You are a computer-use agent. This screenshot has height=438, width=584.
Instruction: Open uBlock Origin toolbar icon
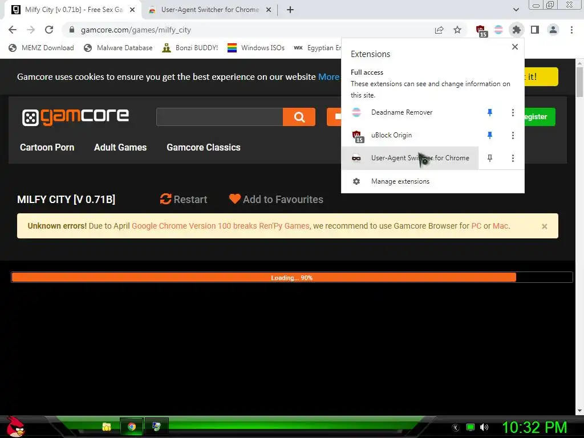click(481, 31)
